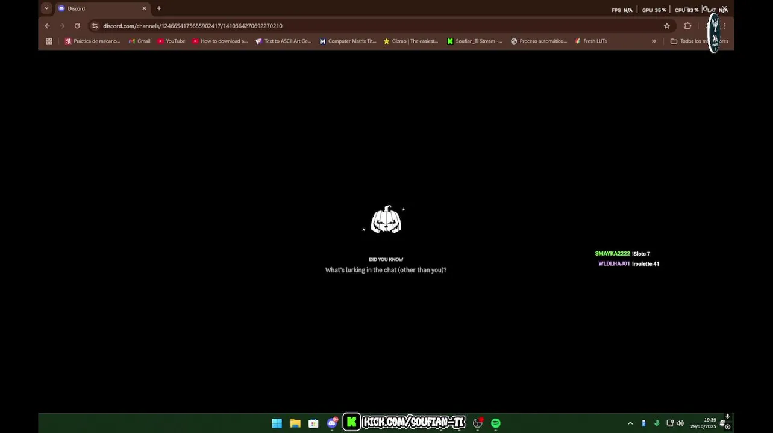Open Todos los marcadores folder
The height and width of the screenshot is (433, 773).
699,41
